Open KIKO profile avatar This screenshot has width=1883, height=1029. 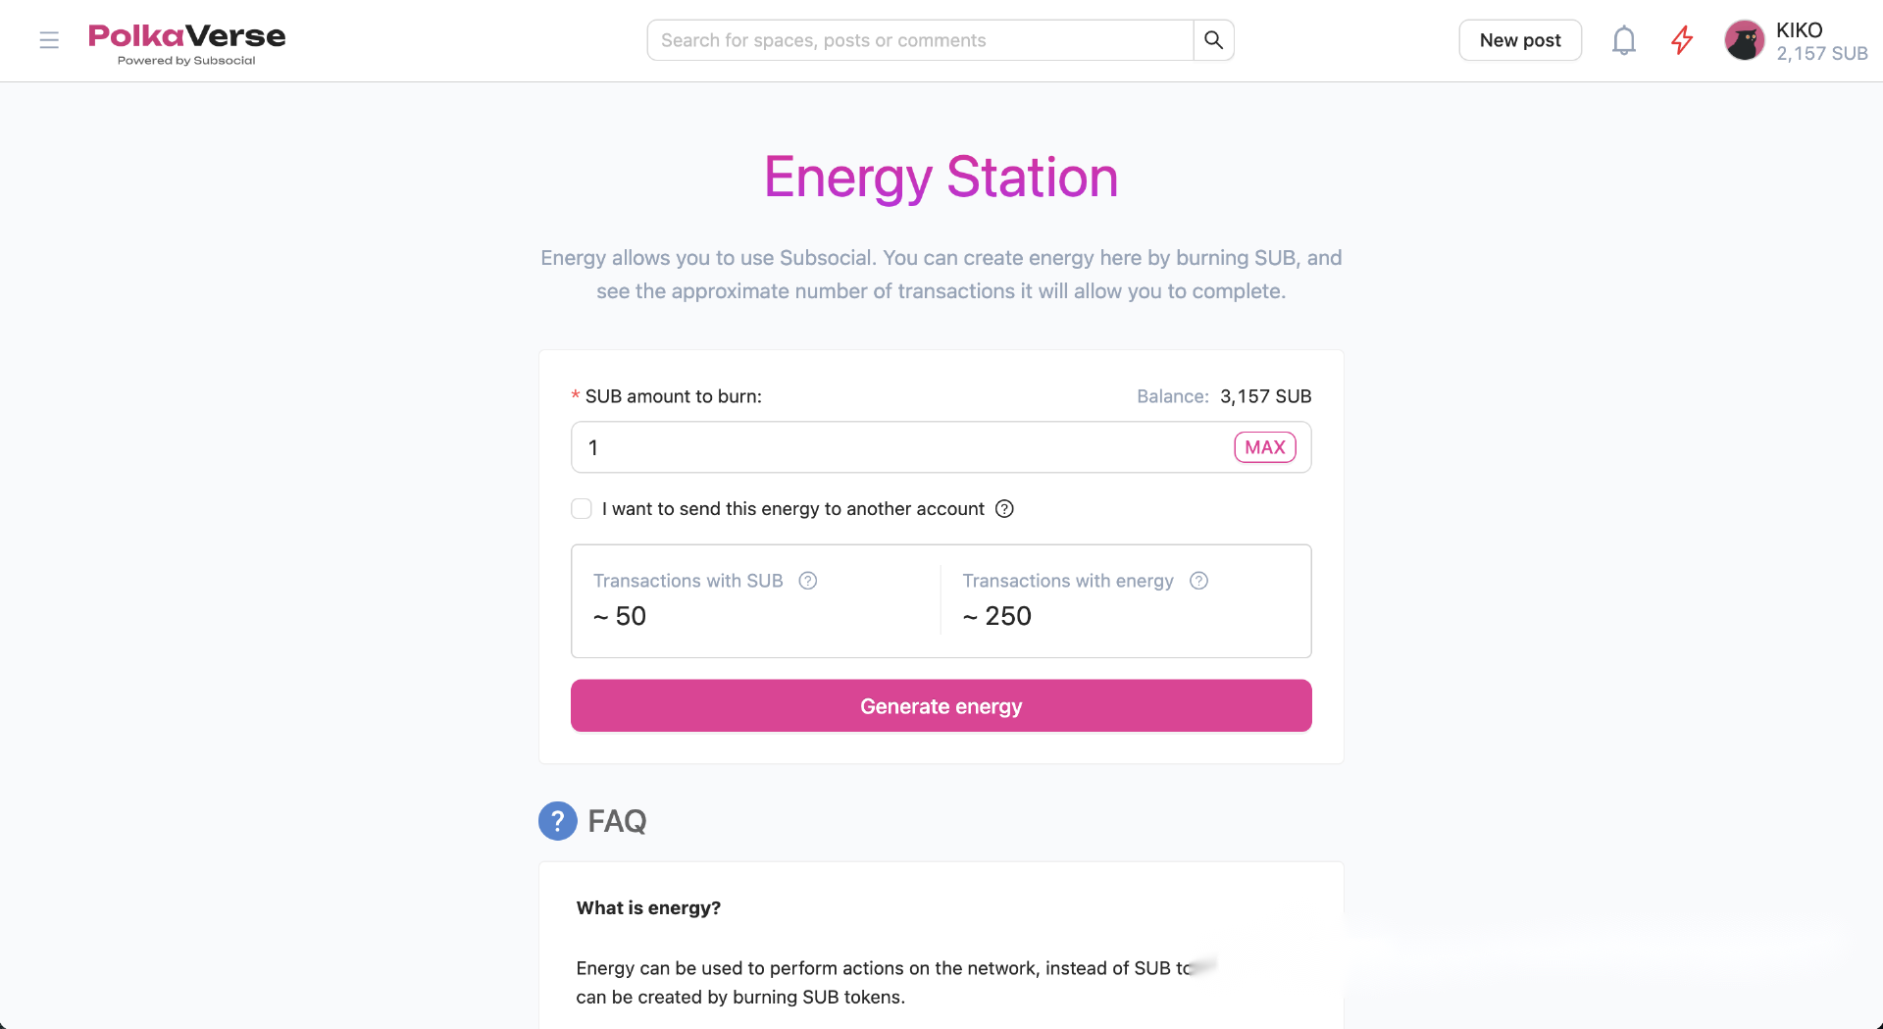[x=1745, y=40]
